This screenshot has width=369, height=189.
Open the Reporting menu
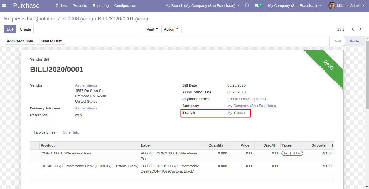click(x=101, y=5)
